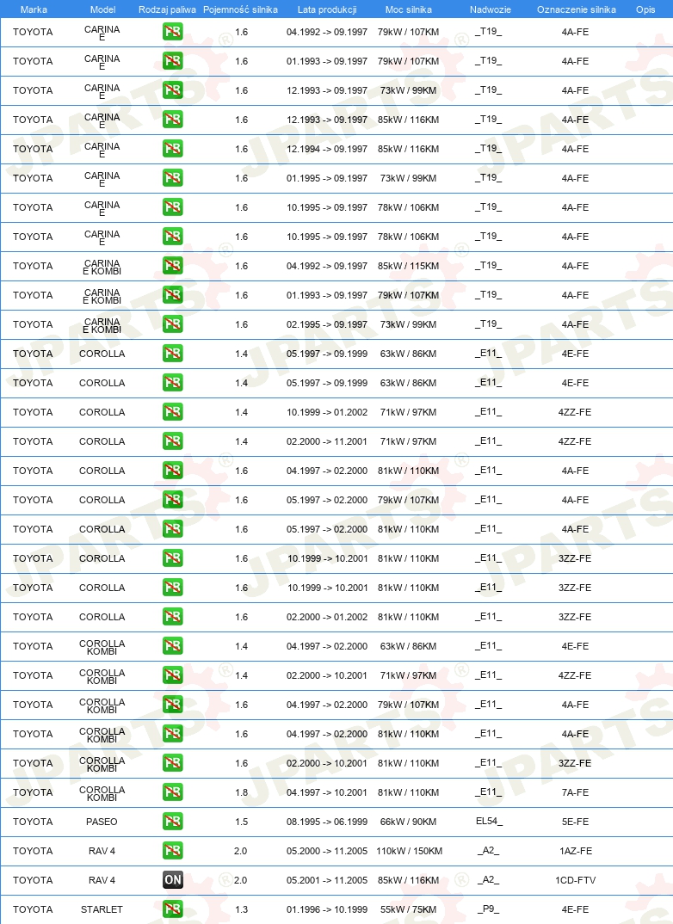673x924 pixels.
Task: Click power value 55kW / 75KM
Action: click(409, 909)
